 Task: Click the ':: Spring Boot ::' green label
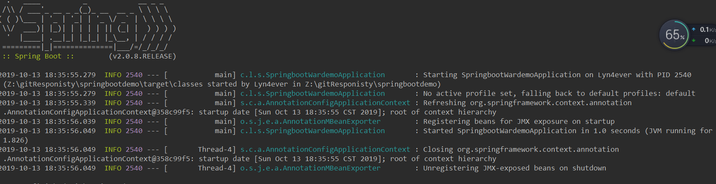(38, 56)
